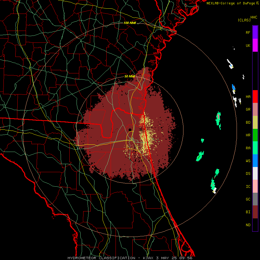The width and height of the screenshot is (260, 260).
Task: Select the BI dark red legend swatch
Action: [255, 212]
